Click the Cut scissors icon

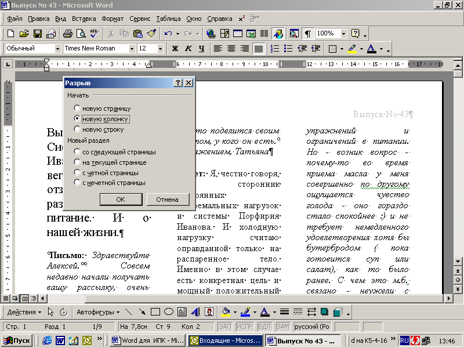click(111, 34)
